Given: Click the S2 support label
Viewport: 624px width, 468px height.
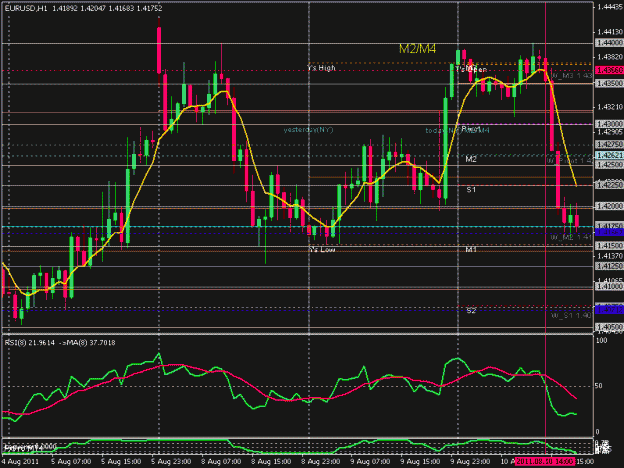Looking at the screenshot, I should (471, 311).
